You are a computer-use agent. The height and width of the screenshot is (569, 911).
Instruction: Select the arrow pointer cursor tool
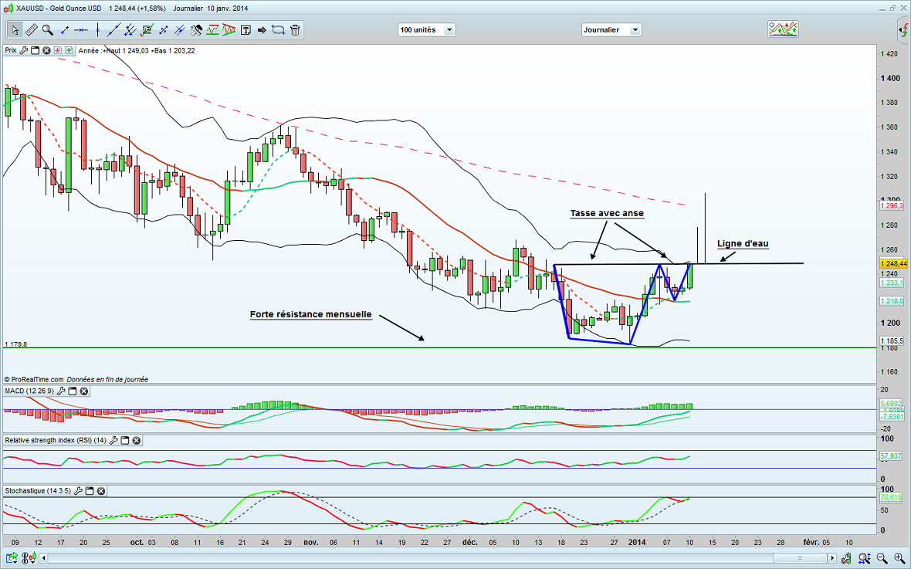[14, 30]
